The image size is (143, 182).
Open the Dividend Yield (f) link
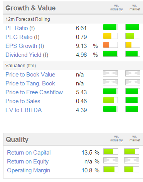click(27, 55)
